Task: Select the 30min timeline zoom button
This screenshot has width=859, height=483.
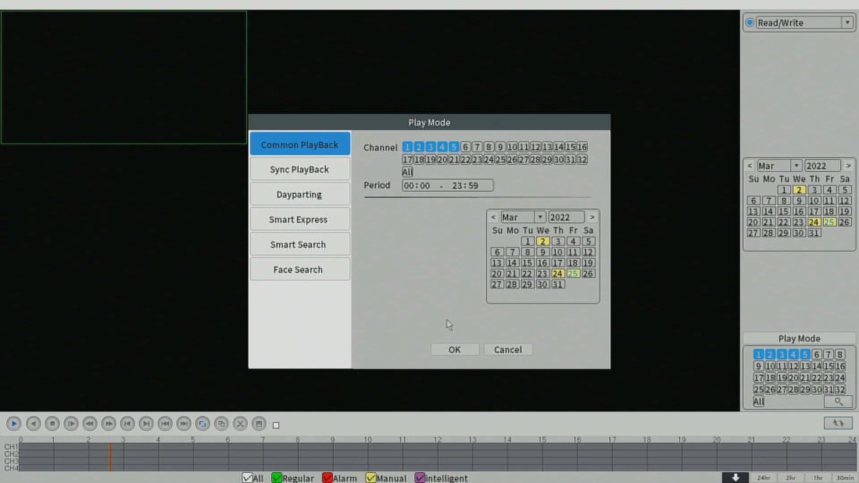Action: coord(845,478)
